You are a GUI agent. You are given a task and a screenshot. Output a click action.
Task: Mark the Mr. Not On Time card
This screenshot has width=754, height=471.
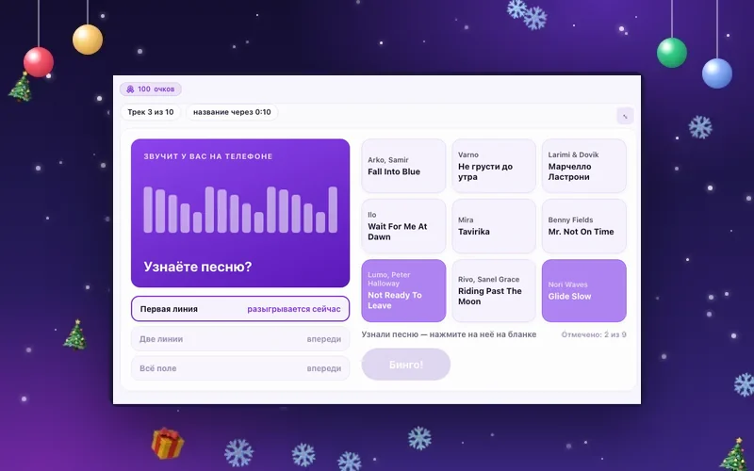pos(583,226)
